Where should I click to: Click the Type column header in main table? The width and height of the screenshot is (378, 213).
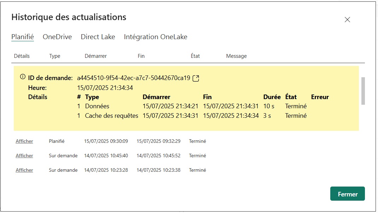55,56
